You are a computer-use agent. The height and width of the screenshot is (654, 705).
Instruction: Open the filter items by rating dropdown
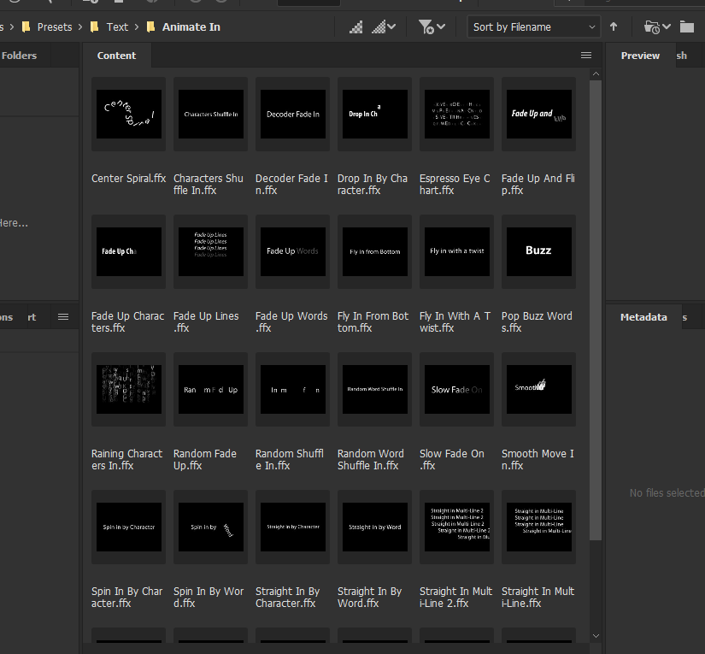click(x=432, y=27)
